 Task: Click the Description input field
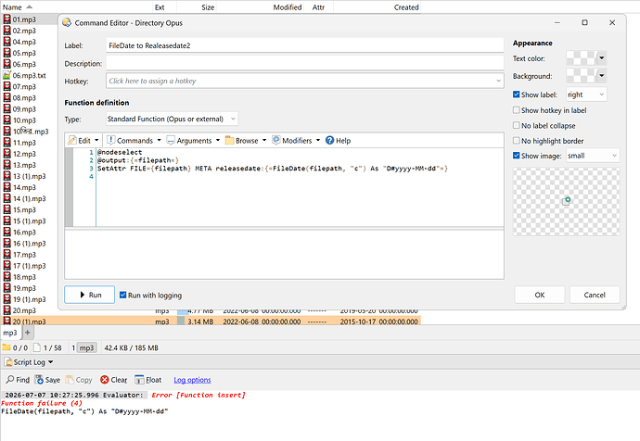[304, 64]
